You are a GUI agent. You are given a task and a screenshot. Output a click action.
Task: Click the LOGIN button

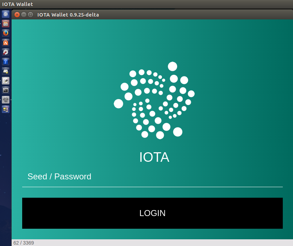(x=152, y=213)
